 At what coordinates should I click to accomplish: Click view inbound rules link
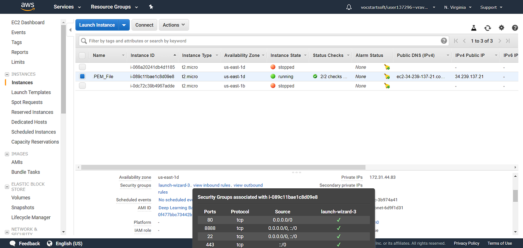pyautogui.click(x=211, y=185)
